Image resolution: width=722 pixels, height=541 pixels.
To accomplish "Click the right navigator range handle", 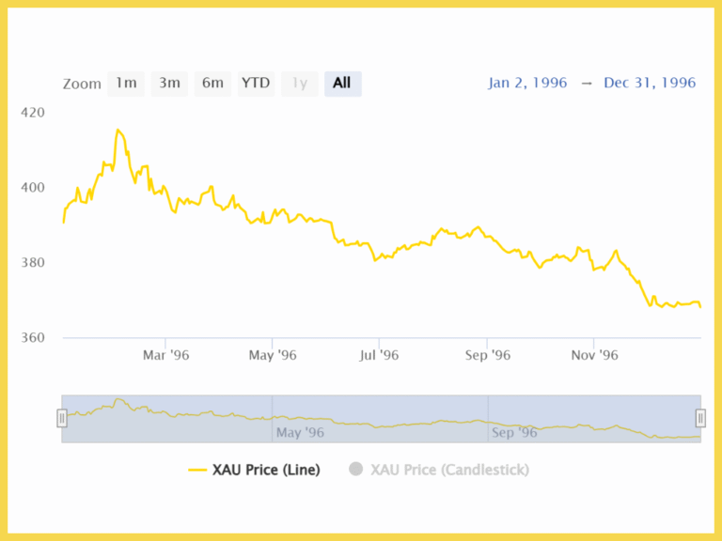I will point(700,418).
